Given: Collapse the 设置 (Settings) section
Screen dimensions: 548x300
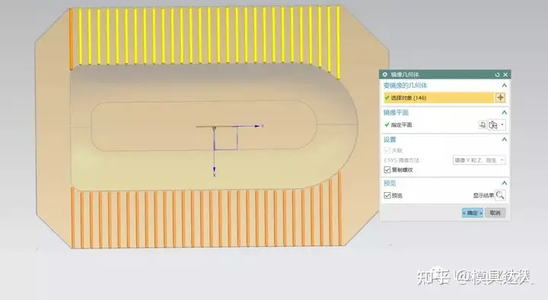Looking at the screenshot, I should 505,140.
